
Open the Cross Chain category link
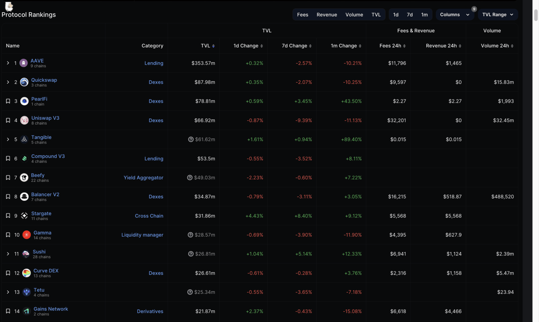pos(149,216)
